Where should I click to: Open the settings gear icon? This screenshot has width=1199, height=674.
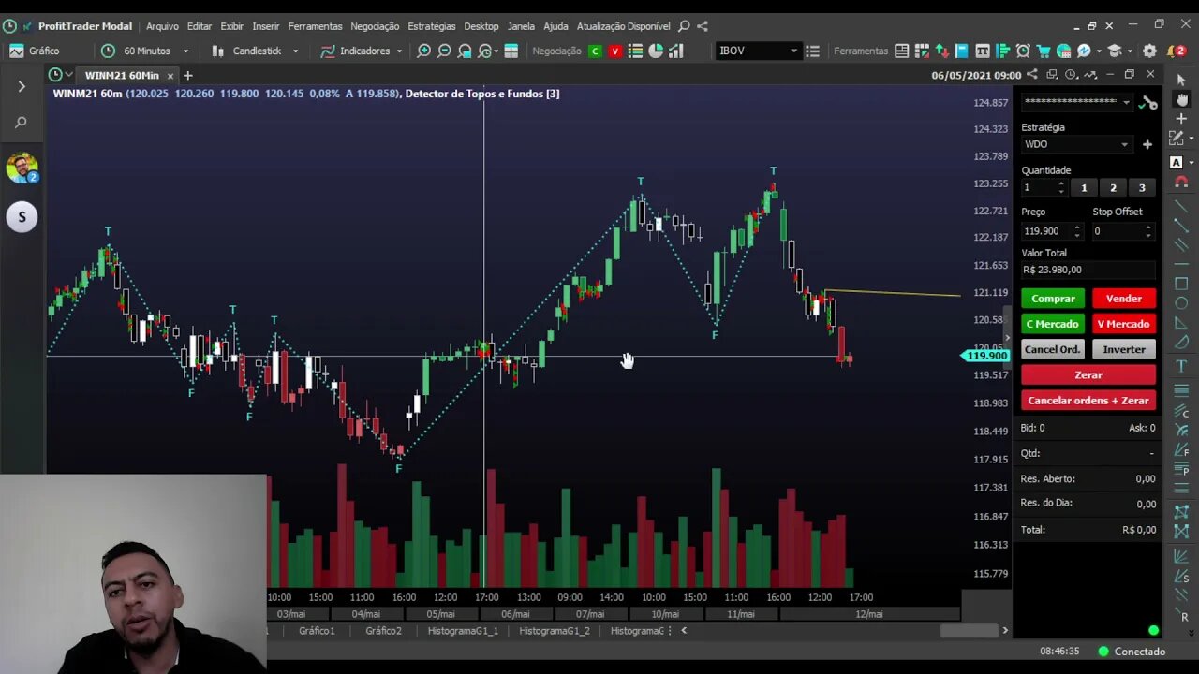[x=1149, y=51]
